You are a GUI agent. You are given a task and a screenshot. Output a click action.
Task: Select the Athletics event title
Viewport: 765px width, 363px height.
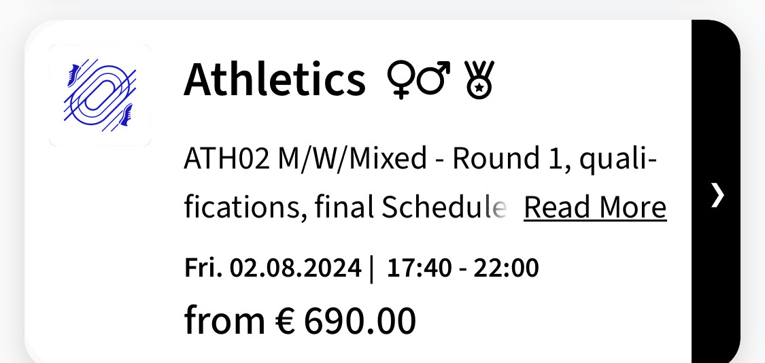[x=275, y=79]
